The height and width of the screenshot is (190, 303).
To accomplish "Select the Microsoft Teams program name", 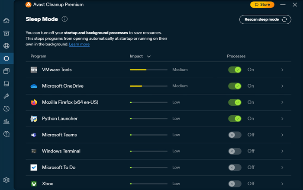I will 59,135.
